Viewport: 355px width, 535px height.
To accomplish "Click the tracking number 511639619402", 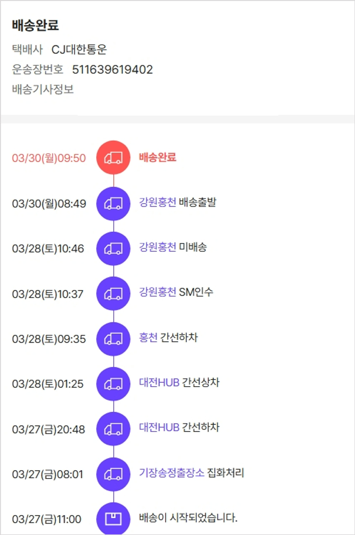I will tap(112, 70).
